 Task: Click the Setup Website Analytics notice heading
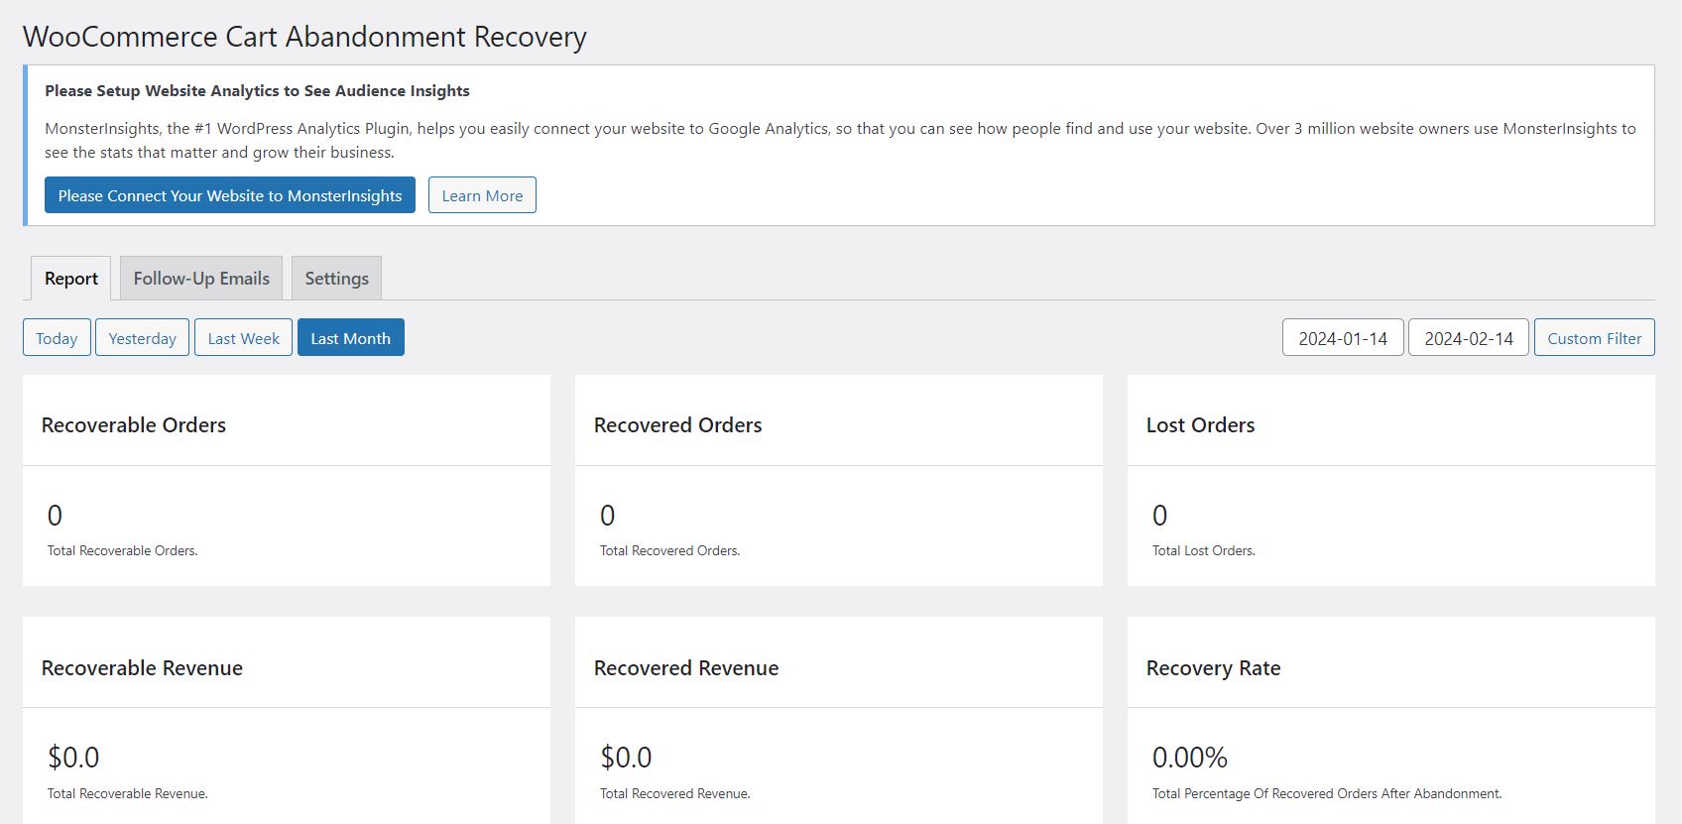point(257,91)
